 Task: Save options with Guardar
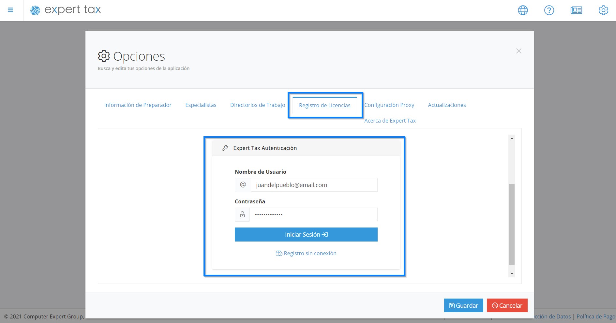(463, 305)
